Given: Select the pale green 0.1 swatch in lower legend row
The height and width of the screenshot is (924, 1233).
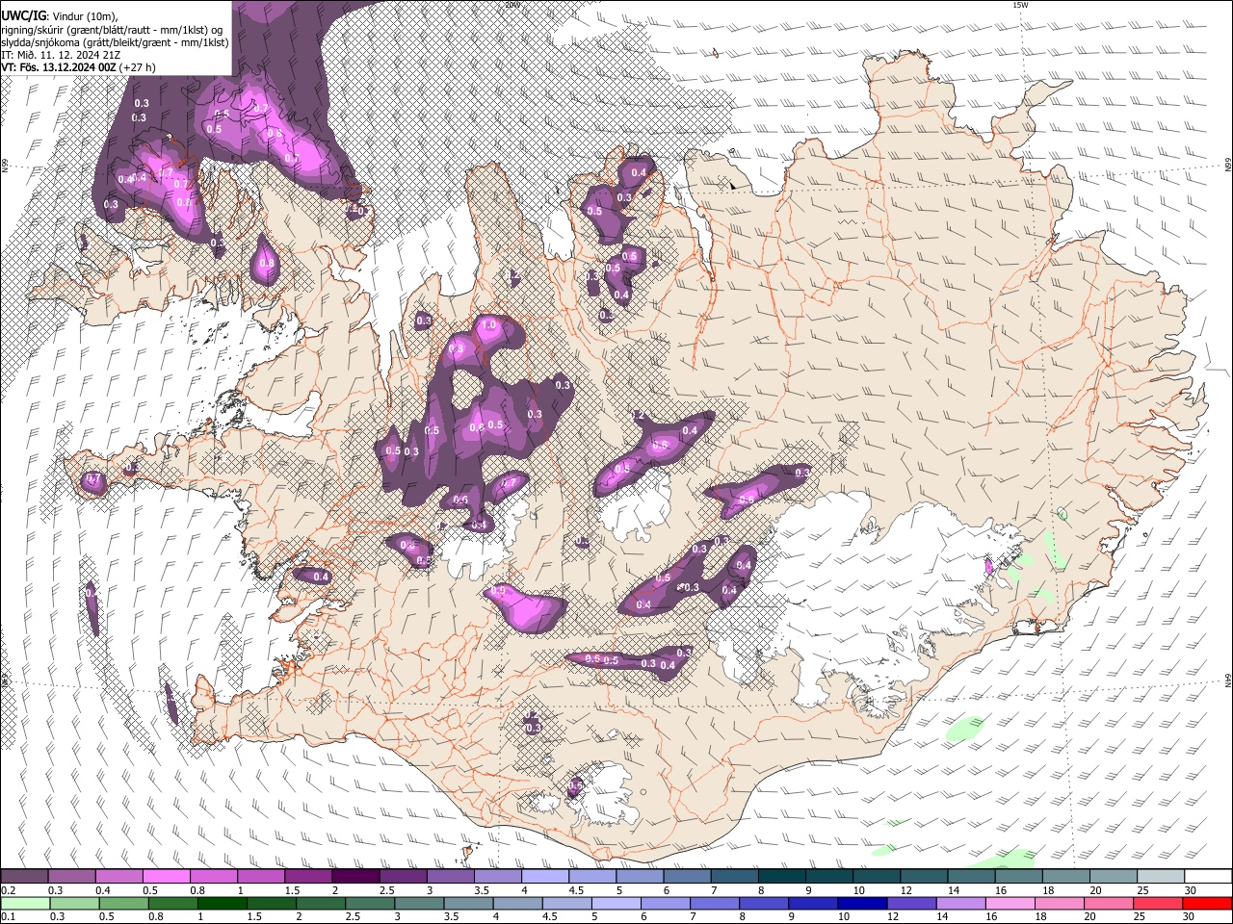Looking at the screenshot, I should [26, 903].
